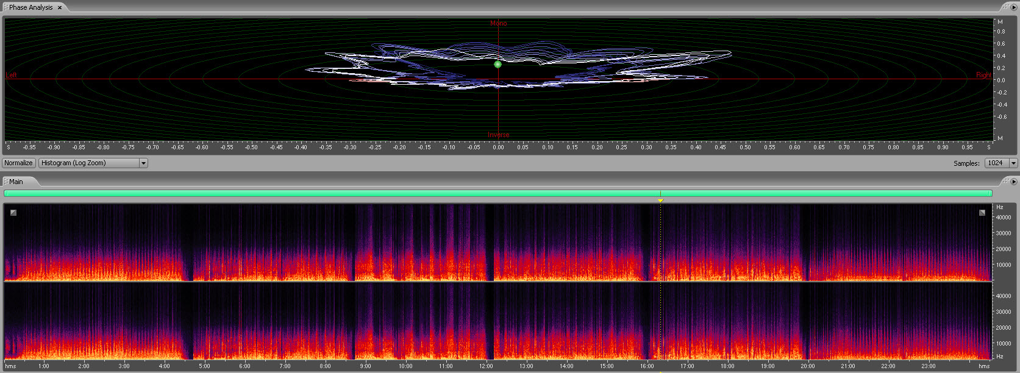
Task: Click the green ball in the phase display
Action: [x=498, y=64]
